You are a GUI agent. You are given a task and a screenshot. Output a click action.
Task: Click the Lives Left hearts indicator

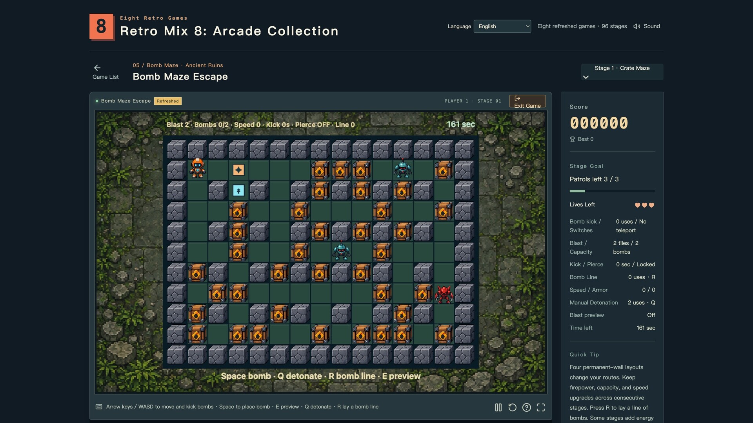point(644,205)
